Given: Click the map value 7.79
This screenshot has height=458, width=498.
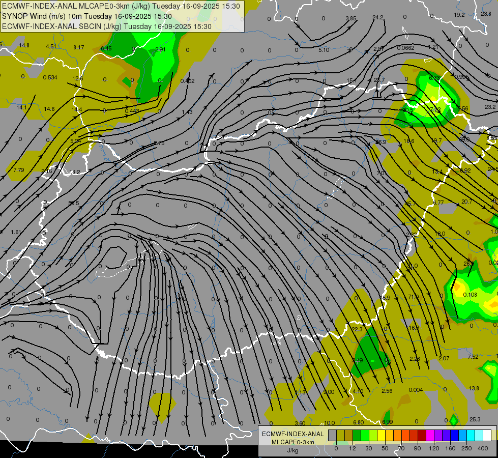Looking at the screenshot, I should (19, 170).
